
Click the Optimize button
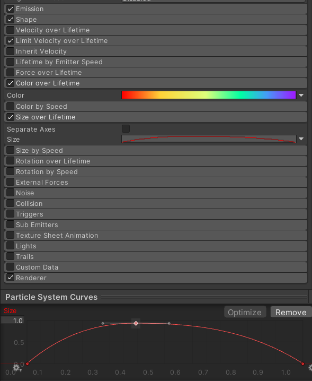pos(245,312)
